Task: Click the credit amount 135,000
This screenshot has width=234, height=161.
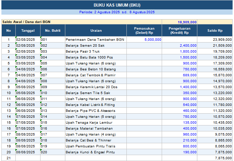Action: click(180, 122)
